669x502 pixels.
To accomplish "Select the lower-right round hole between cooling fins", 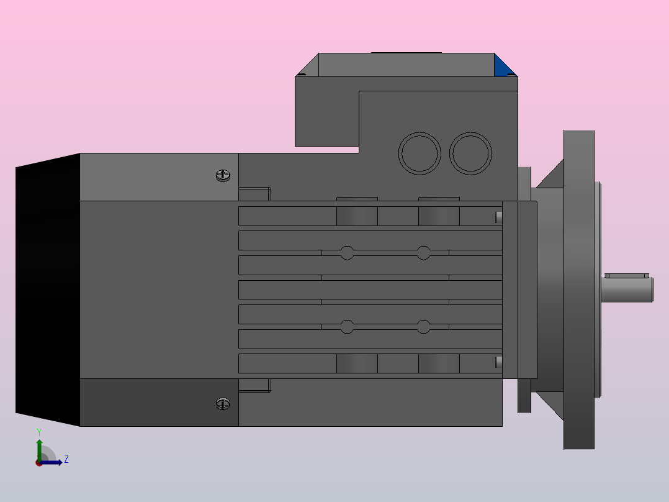I will click(423, 327).
